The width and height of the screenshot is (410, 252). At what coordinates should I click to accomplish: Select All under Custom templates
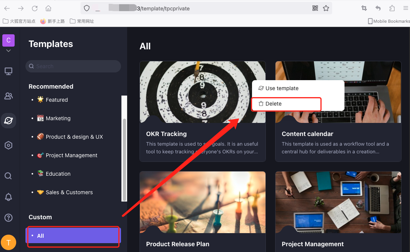(73, 236)
